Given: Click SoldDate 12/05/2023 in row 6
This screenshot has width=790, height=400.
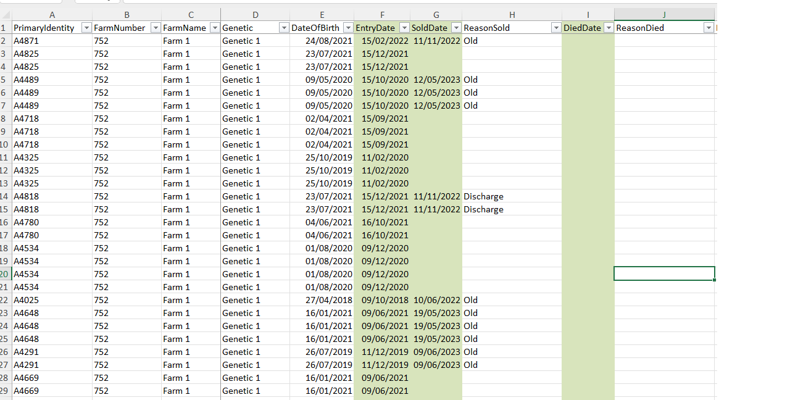Looking at the screenshot, I should [437, 93].
